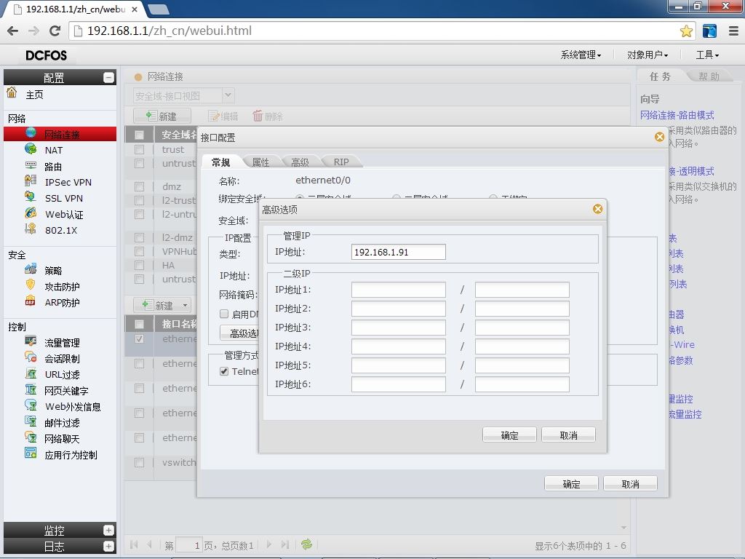Check the vswitch interface row checkbox

[x=139, y=462]
